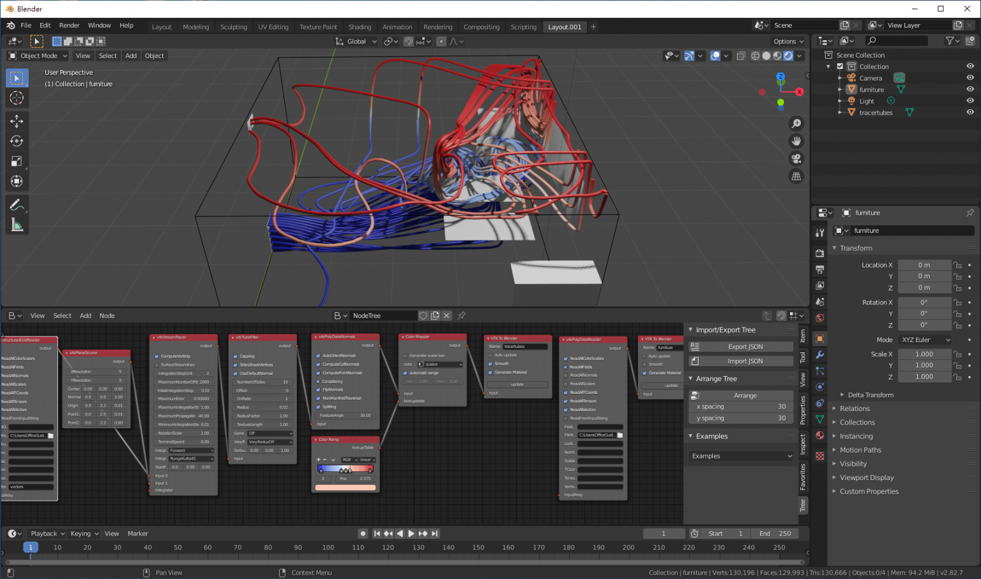Open the Modifier Properties wrench tab
This screenshot has width=981, height=579.
pos(819,355)
